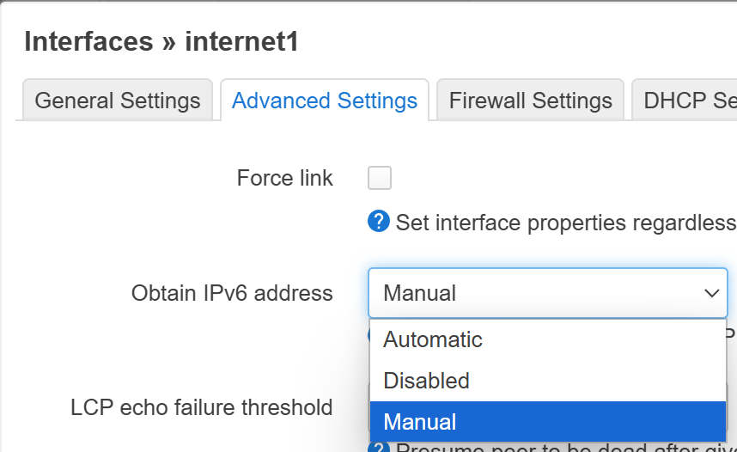The height and width of the screenshot is (452, 737).
Task: Switch to the General Settings tab
Action: point(117,101)
